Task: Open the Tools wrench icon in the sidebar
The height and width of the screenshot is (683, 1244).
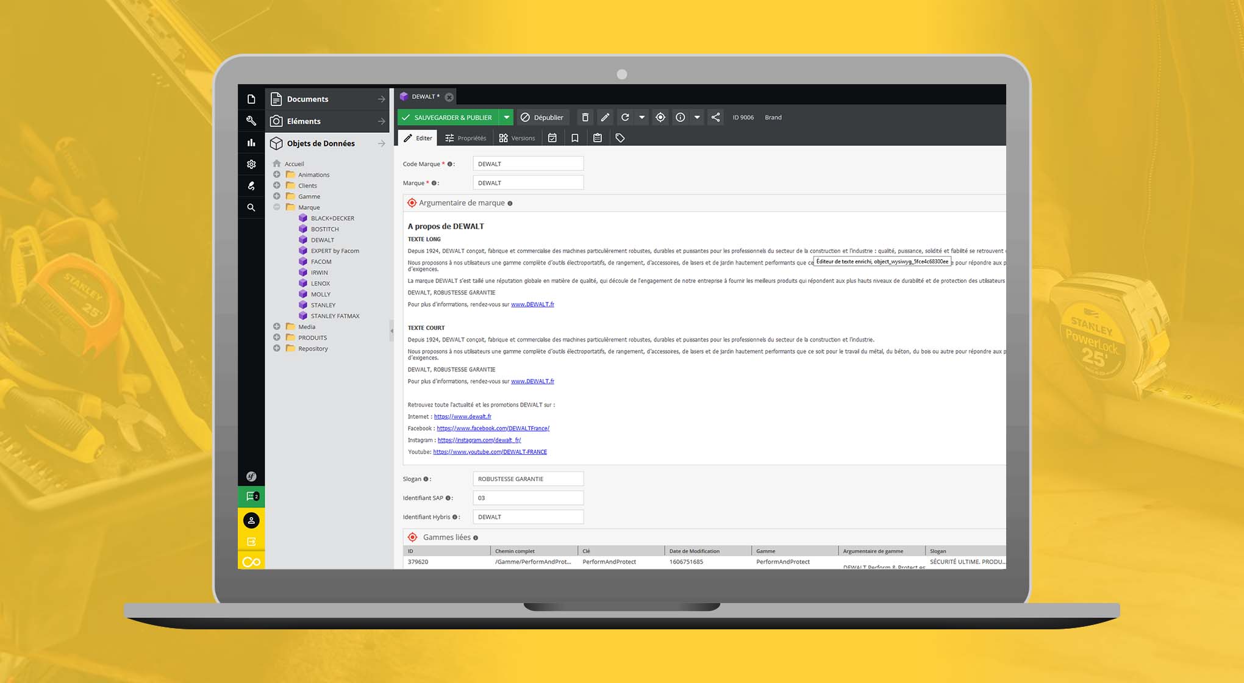Action: [251, 121]
